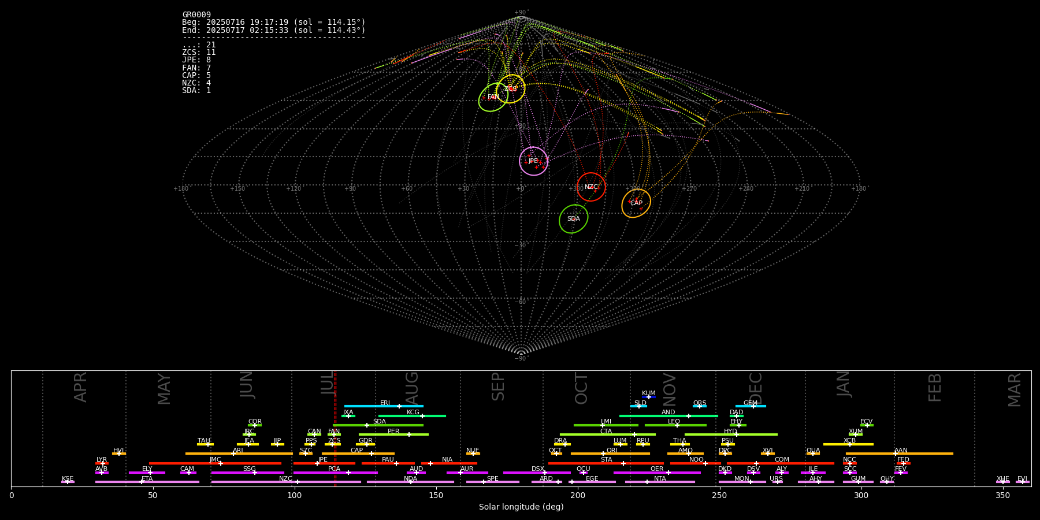Viewport: 1040px width, 520px height.
Task: Click the HYD shower bar in timeline
Action: [x=731, y=434]
